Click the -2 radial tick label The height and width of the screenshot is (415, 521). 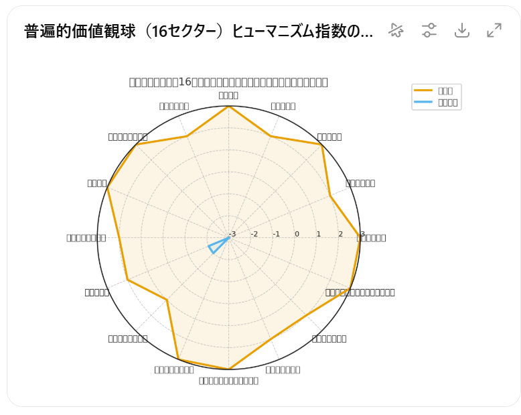254,234
